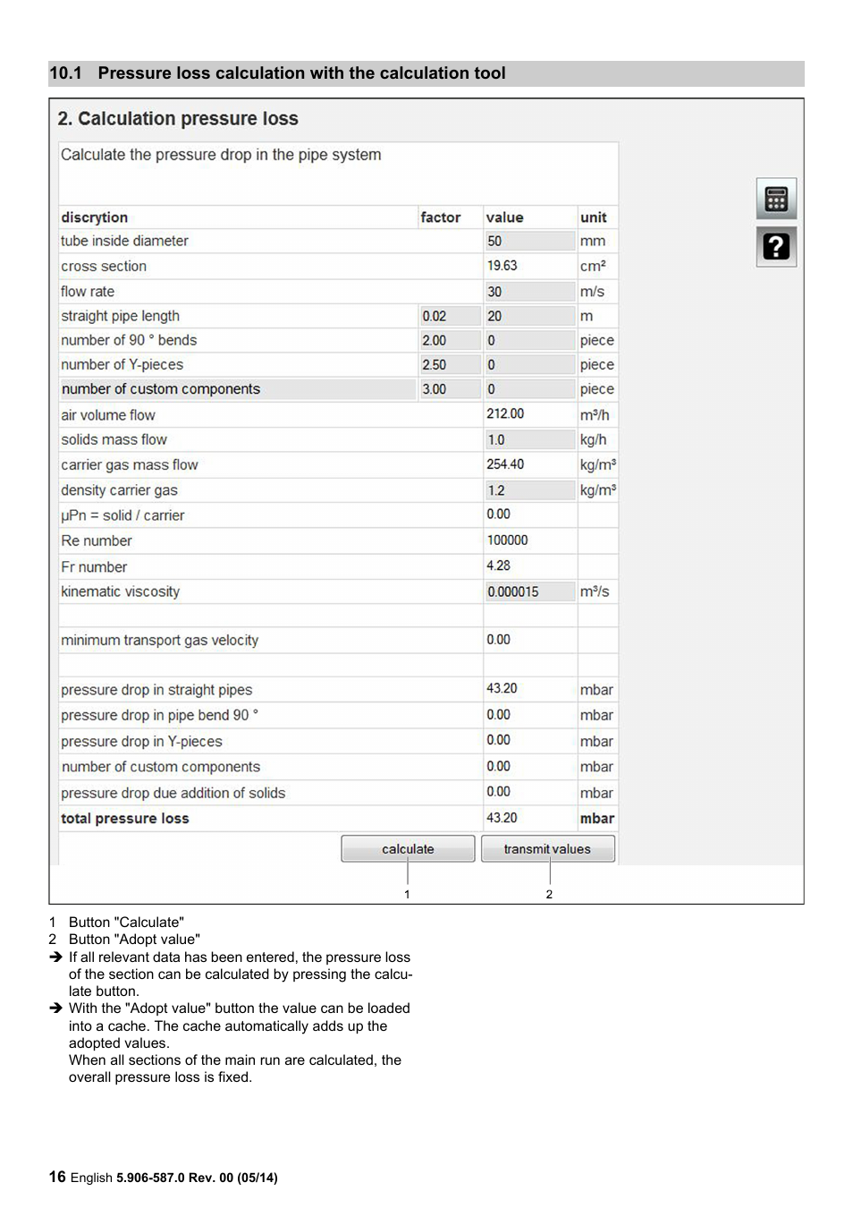Image resolution: width=853 pixels, height=1208 pixels.
Task: Select pressure drop in straight pipes value 43.20
Action: 502,688
